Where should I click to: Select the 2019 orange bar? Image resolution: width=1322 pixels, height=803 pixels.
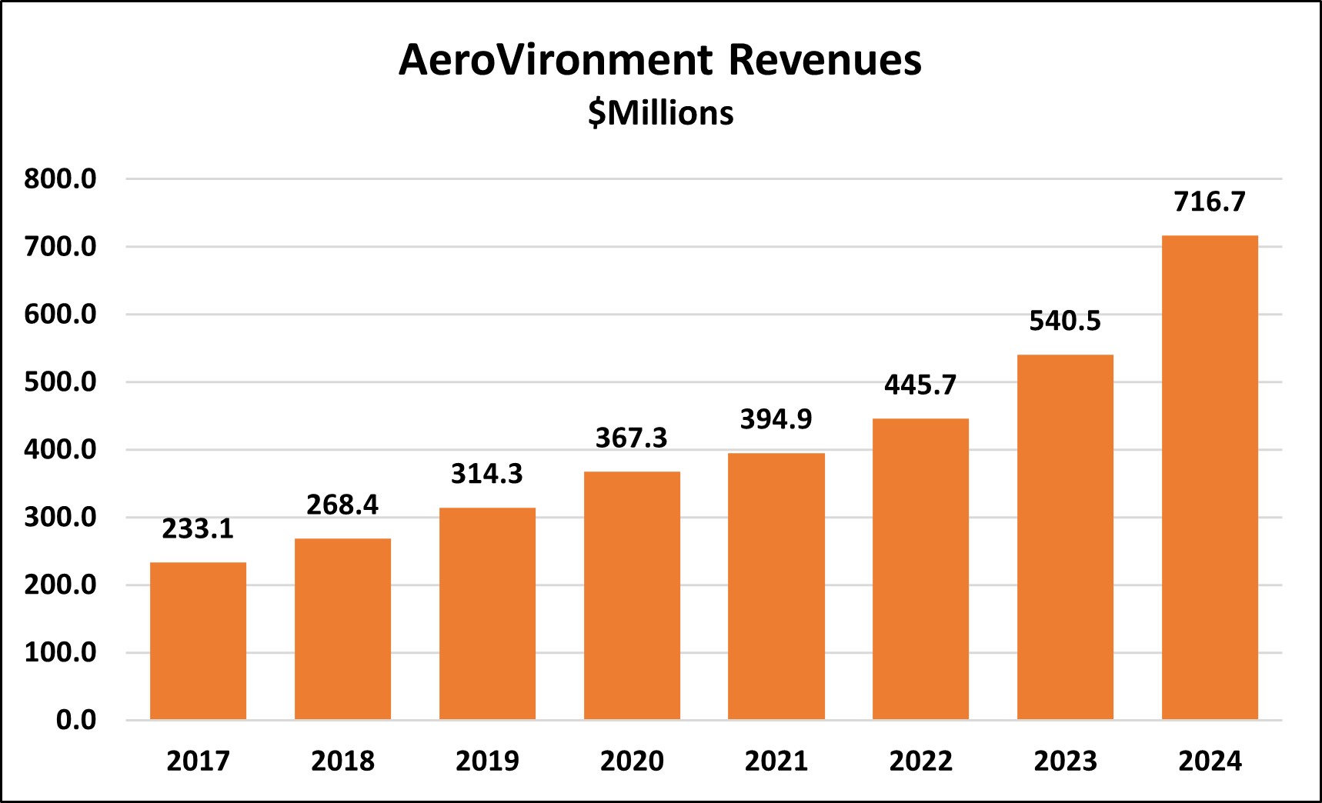[x=487, y=614]
